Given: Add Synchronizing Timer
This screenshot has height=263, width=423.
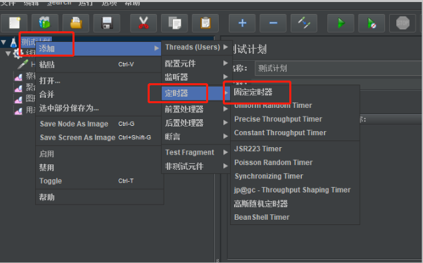Looking at the screenshot, I should click(295, 176).
